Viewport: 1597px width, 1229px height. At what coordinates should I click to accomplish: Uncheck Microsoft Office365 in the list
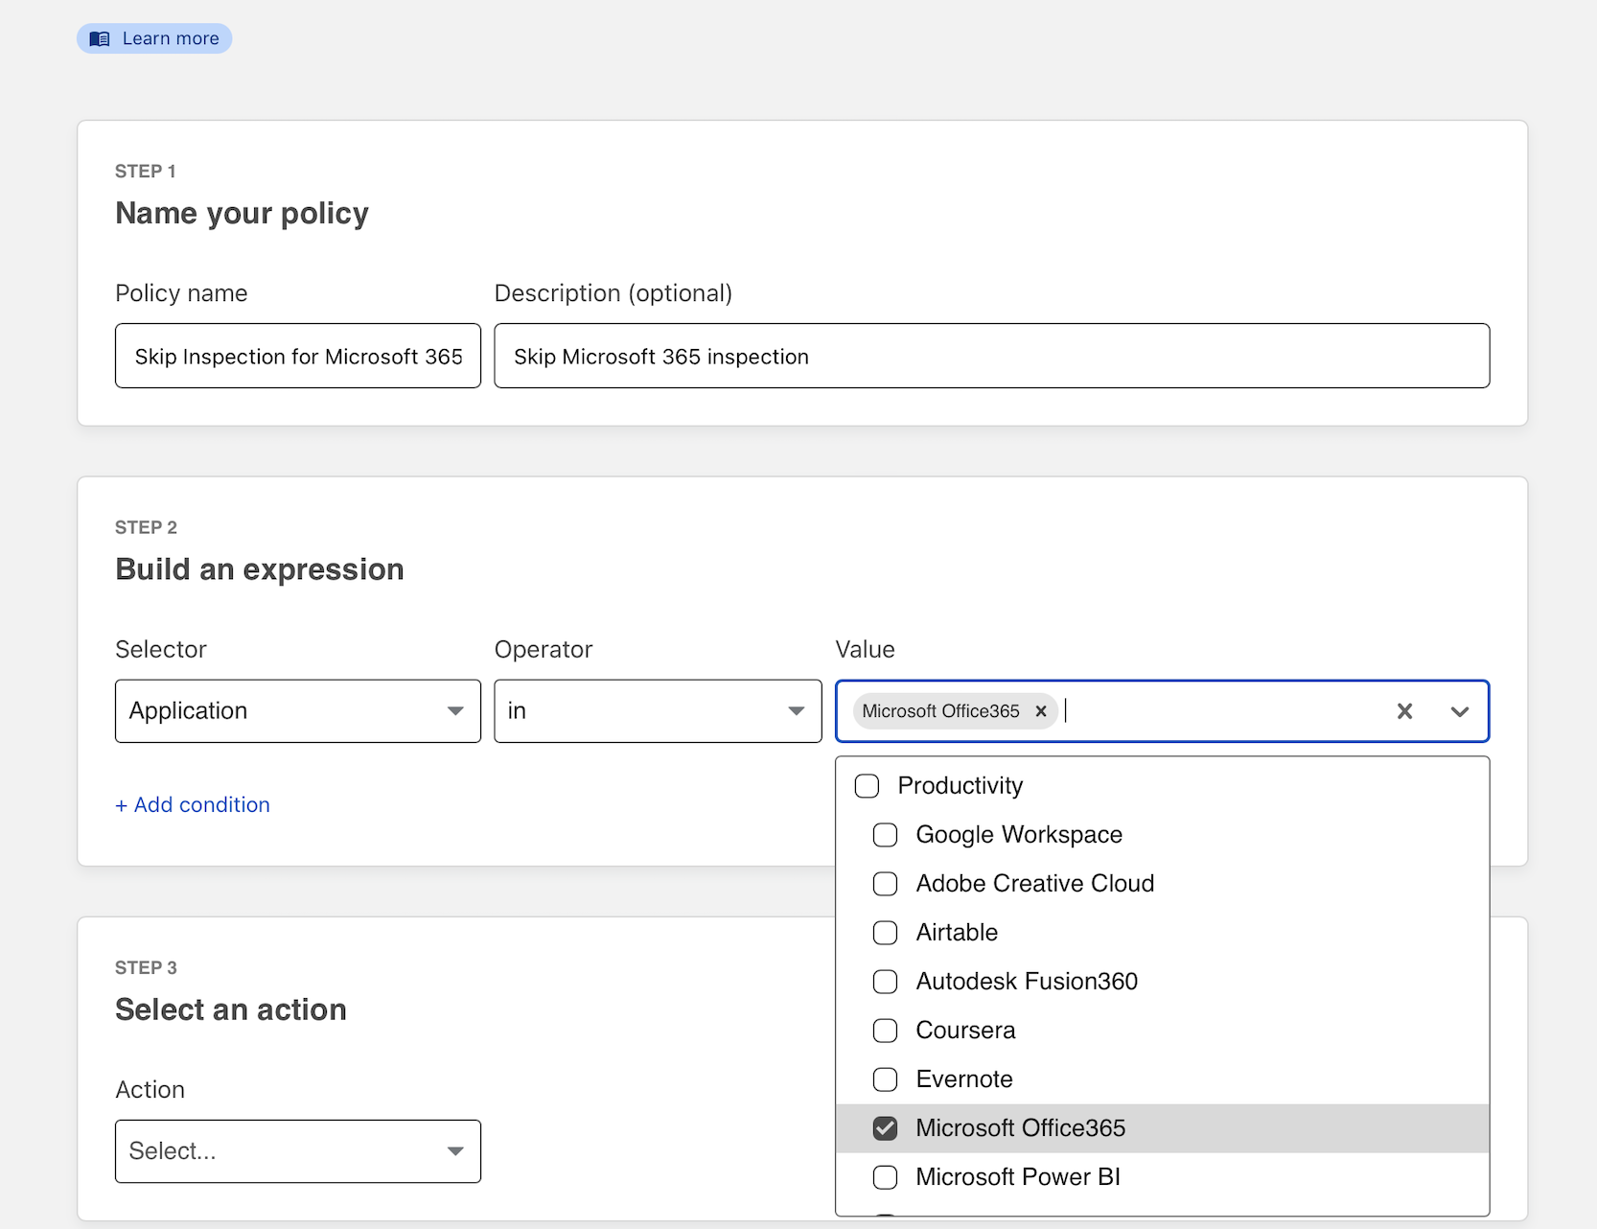coord(885,1128)
